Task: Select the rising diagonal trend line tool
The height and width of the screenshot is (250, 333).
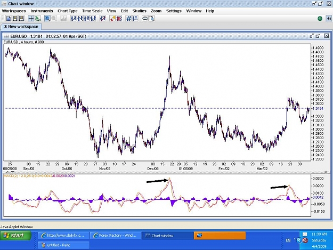Action: (x=74, y=19)
